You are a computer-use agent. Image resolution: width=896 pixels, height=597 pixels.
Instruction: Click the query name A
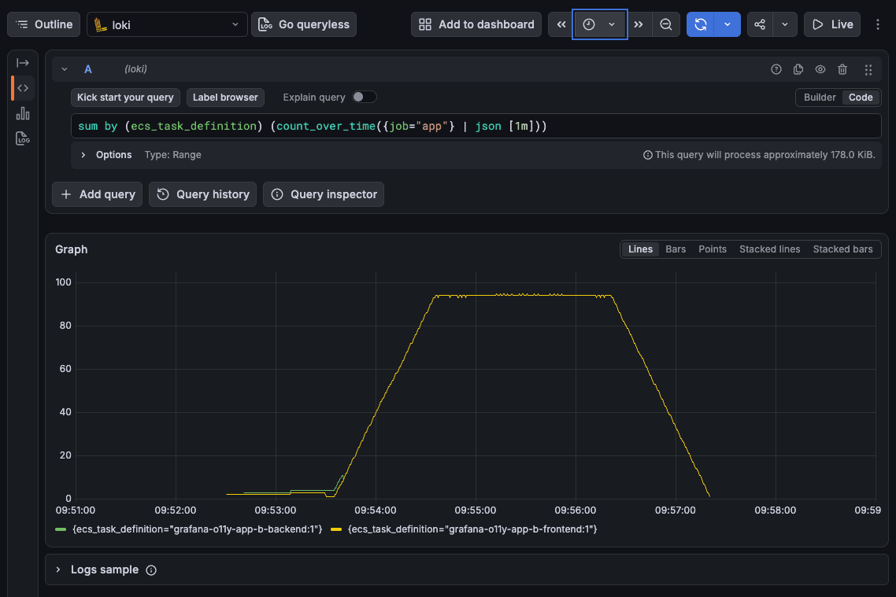point(88,69)
